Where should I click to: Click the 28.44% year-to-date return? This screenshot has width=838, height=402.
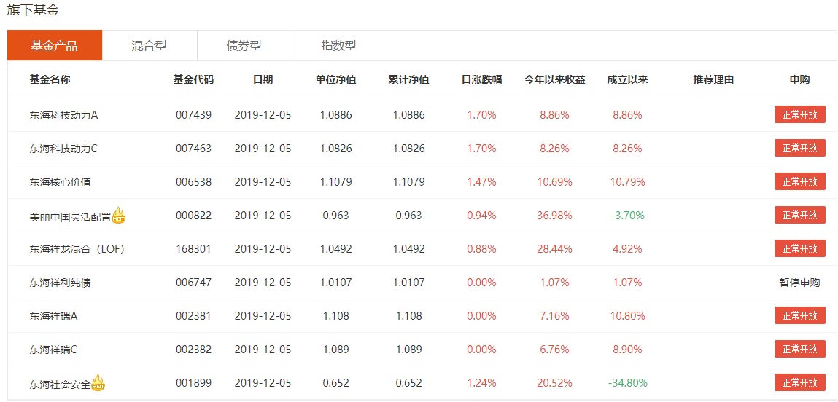click(x=555, y=249)
